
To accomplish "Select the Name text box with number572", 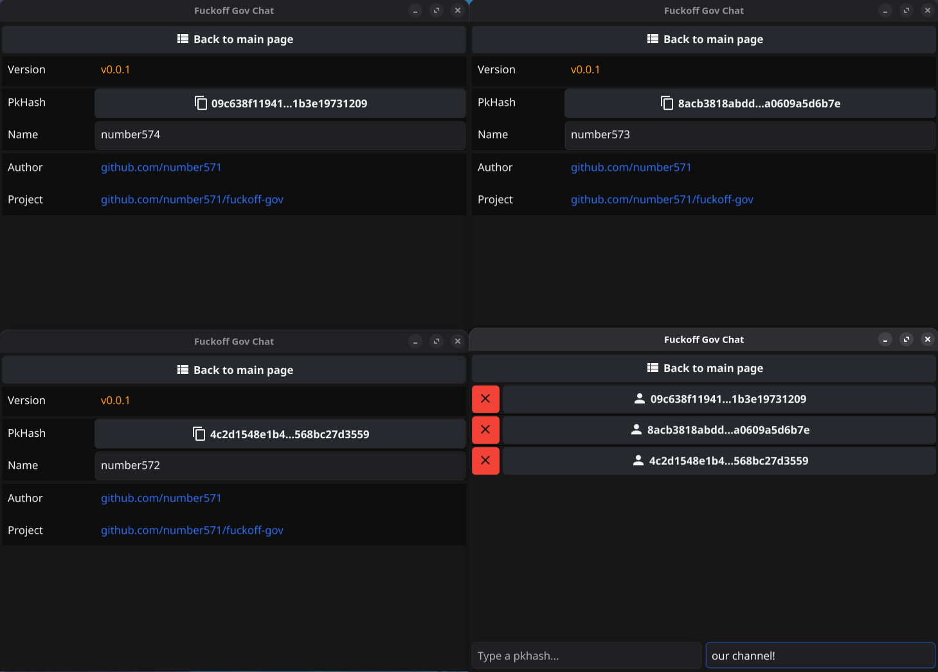I will tap(280, 466).
